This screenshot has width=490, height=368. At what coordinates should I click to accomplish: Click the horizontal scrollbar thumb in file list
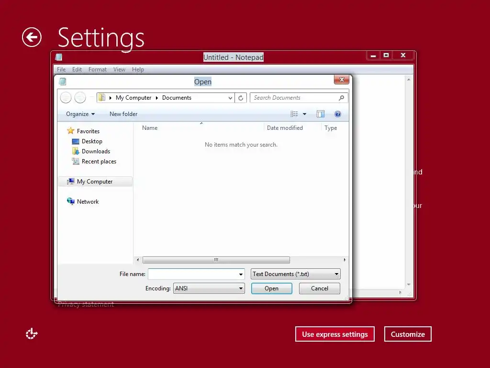[x=216, y=260]
